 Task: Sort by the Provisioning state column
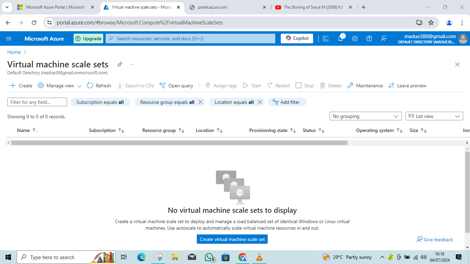(273, 131)
